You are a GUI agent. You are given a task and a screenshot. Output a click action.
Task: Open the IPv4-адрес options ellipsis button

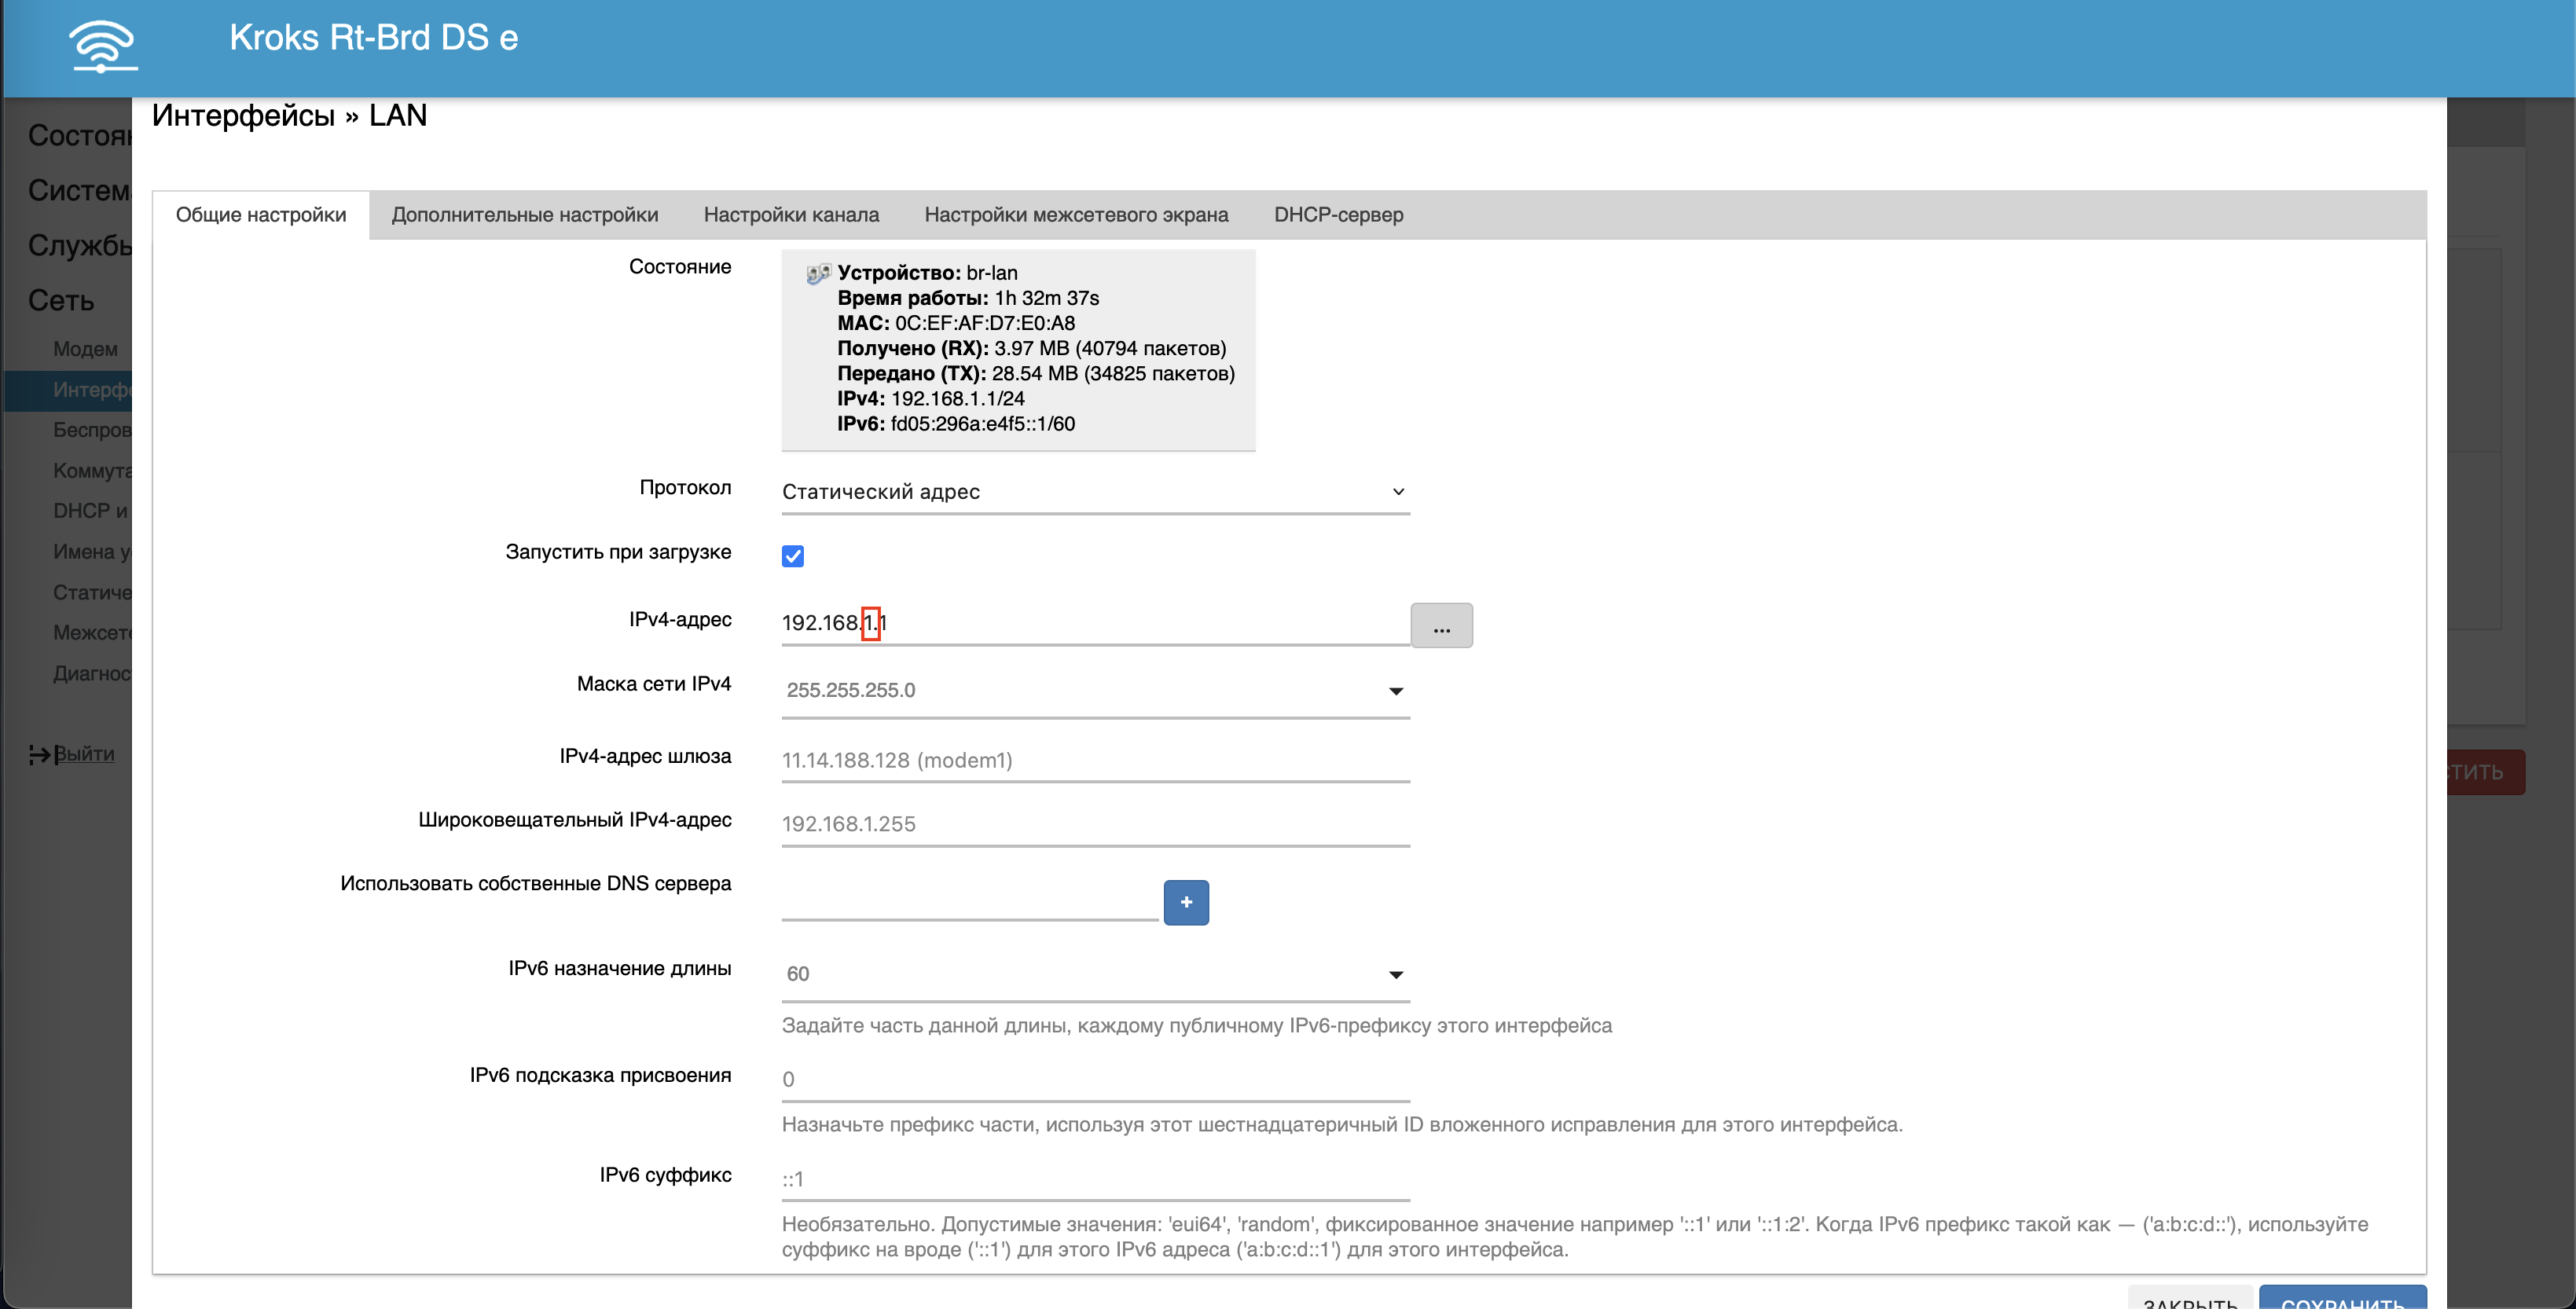[1441, 625]
